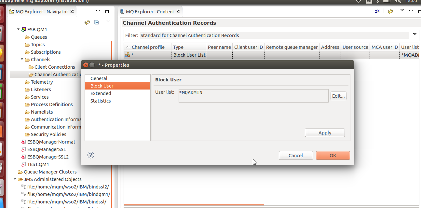Click the Telemetry folder icon
The height and width of the screenshot is (208, 421).
coord(27,82)
